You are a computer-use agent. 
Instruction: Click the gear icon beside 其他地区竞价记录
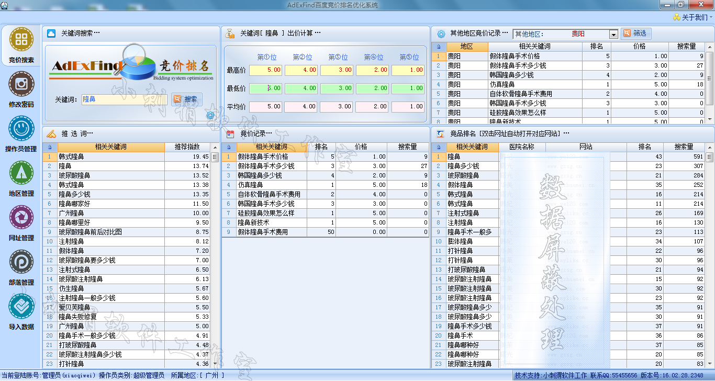[x=441, y=33]
